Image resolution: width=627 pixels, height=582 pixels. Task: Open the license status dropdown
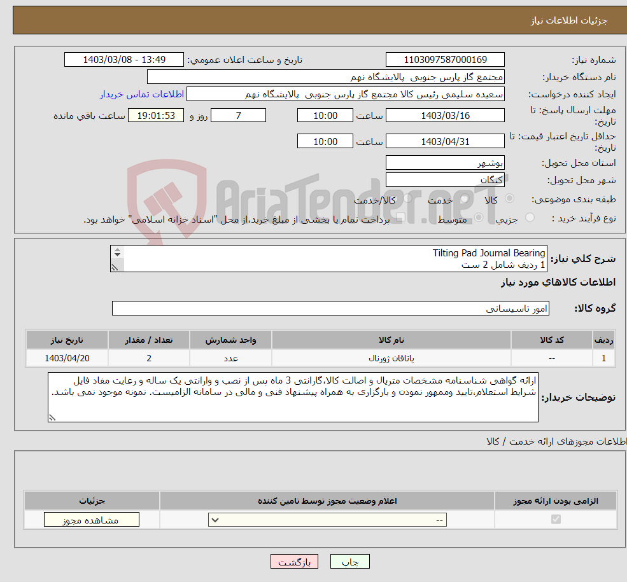click(x=327, y=520)
